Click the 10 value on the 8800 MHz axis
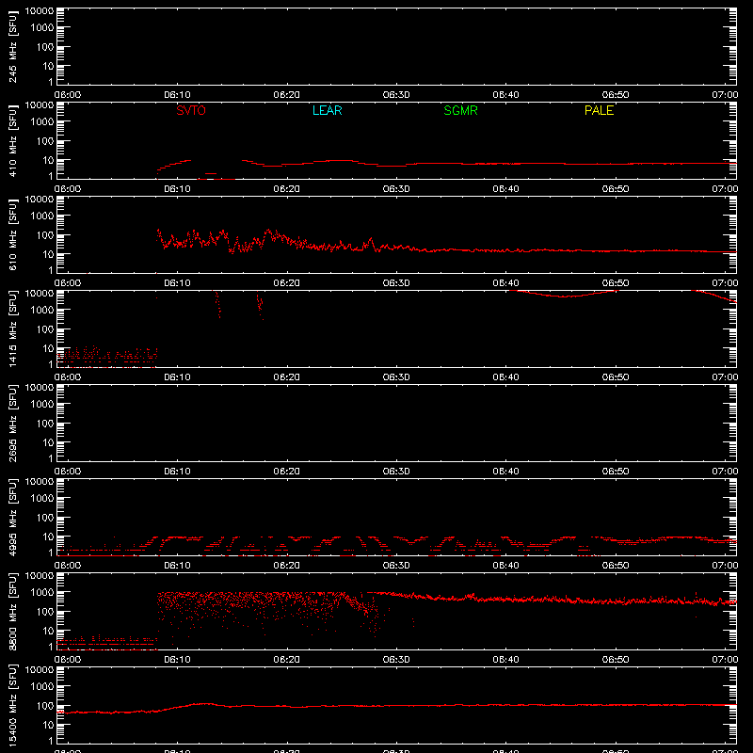Image resolution: width=753 pixels, height=753 pixels. click(x=48, y=631)
